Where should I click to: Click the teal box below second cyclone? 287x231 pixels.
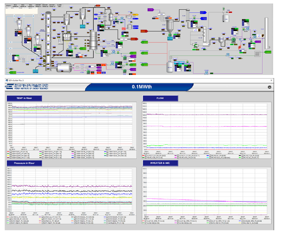83,26
